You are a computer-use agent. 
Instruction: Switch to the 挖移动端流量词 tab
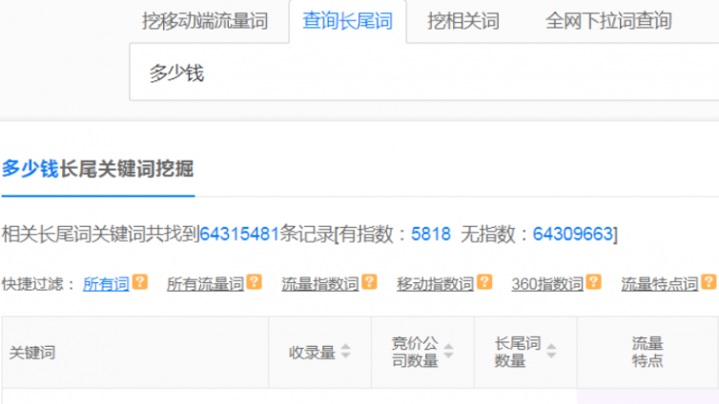205,21
